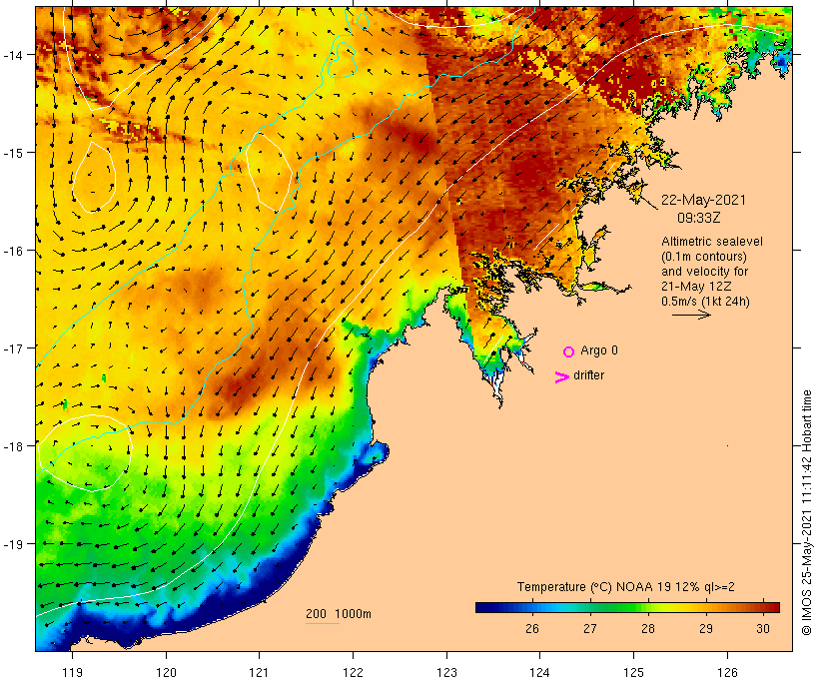Click the longitude axis label '125'
This screenshot has height=679, width=819.
click(633, 672)
